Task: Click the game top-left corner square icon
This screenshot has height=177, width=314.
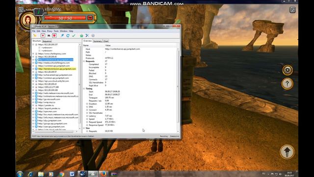Action: [21, 9]
